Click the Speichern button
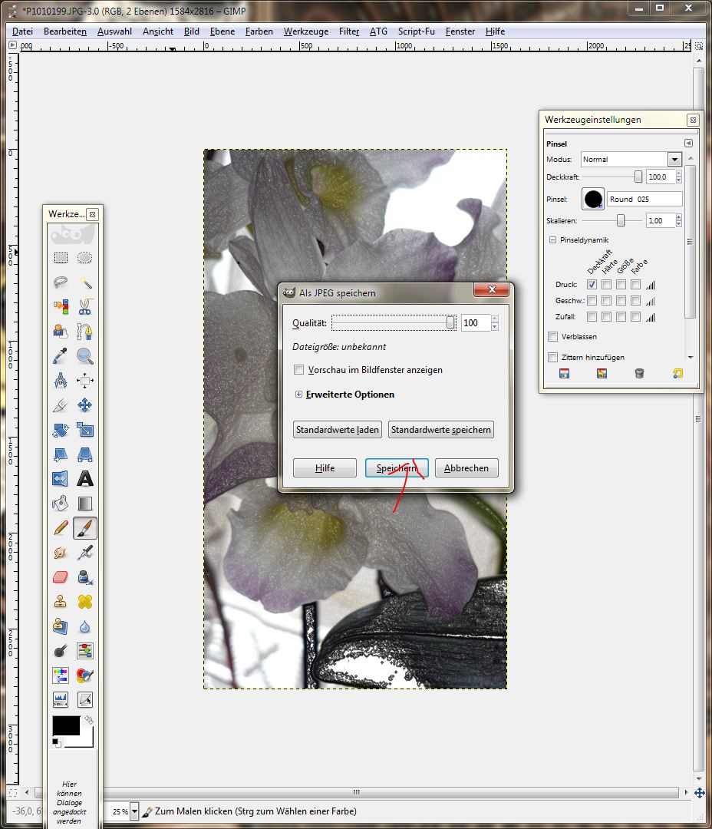This screenshot has height=829, width=712. click(397, 468)
